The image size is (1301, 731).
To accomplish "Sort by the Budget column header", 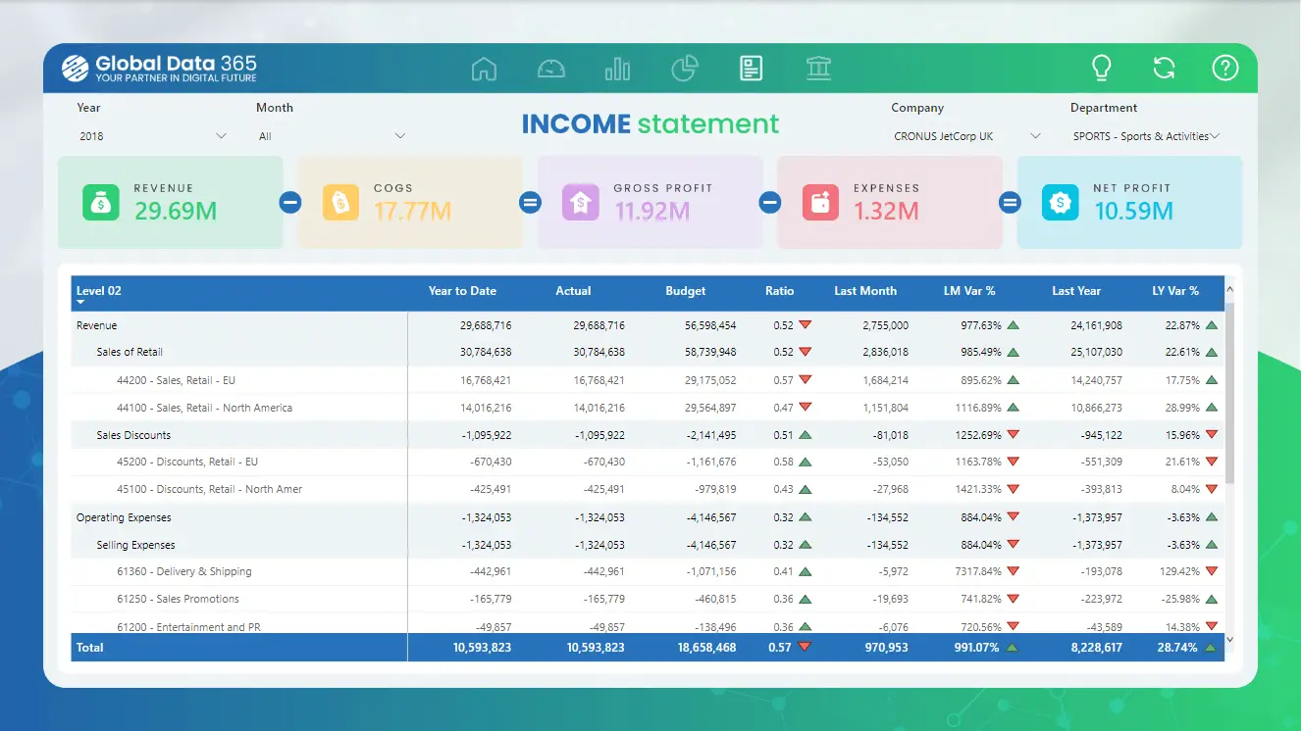I will click(x=685, y=291).
